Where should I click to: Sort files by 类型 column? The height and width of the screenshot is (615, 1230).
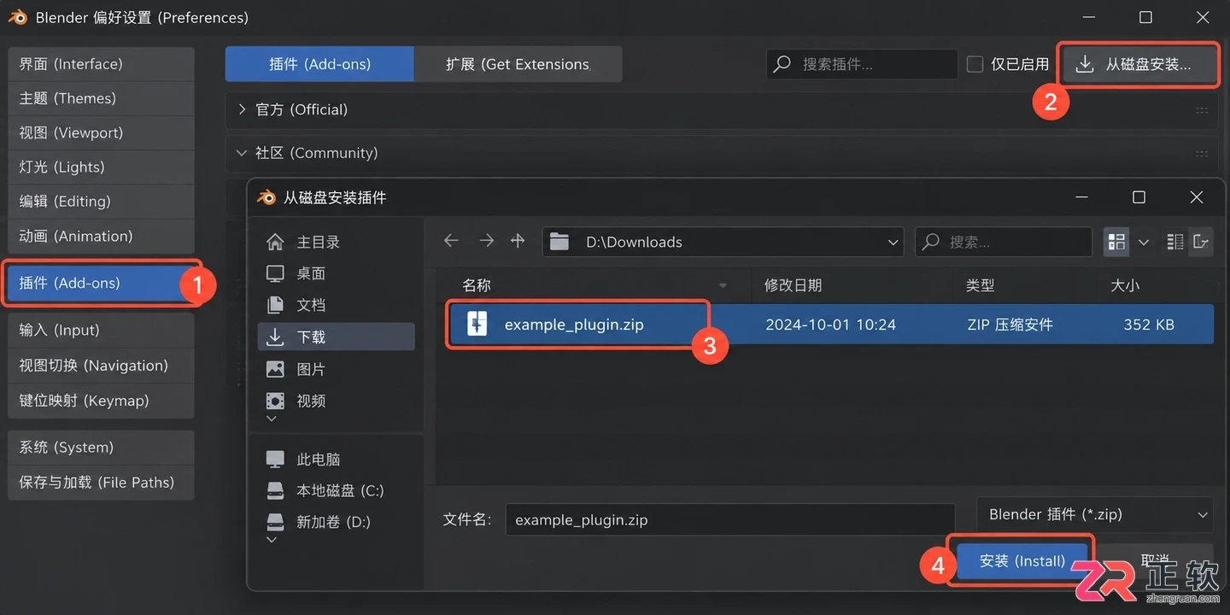(x=980, y=285)
